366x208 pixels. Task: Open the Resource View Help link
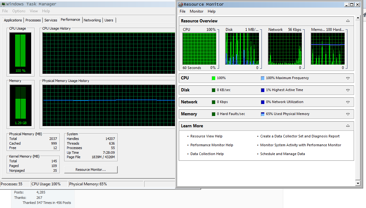[x=206, y=136]
